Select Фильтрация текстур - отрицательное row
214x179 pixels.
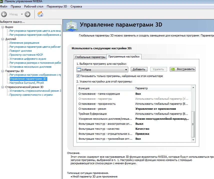point(134,134)
